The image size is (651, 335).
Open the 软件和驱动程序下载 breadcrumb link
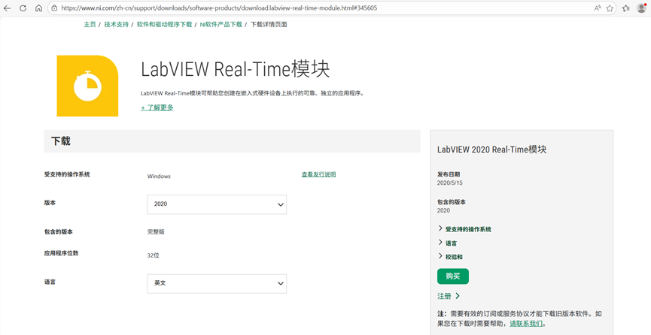pos(164,25)
